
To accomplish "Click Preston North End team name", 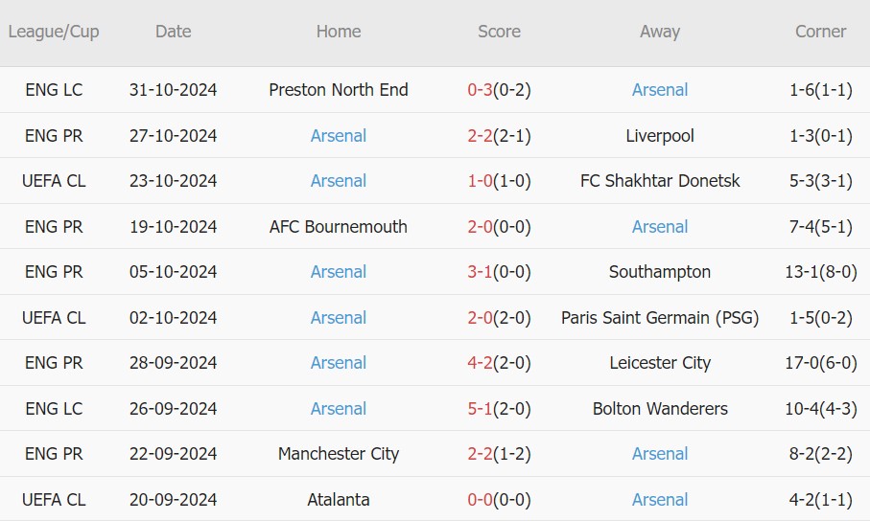I will (338, 90).
